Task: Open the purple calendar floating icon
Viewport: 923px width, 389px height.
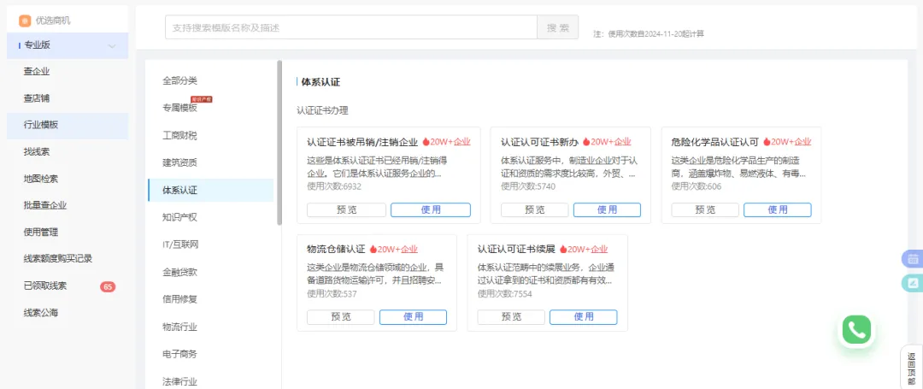Action: pyautogui.click(x=913, y=259)
